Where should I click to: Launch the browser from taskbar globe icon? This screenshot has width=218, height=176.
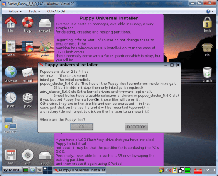[x=32, y=170]
